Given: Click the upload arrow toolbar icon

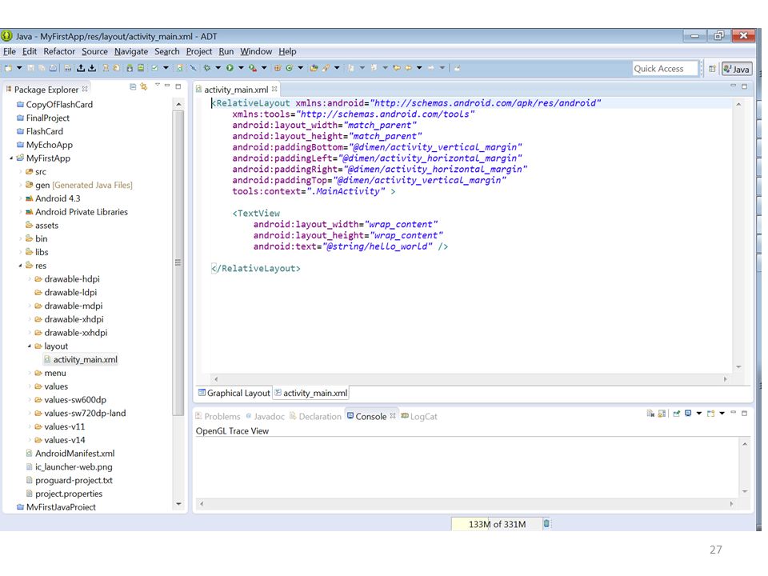Looking at the screenshot, I should 81,68.
